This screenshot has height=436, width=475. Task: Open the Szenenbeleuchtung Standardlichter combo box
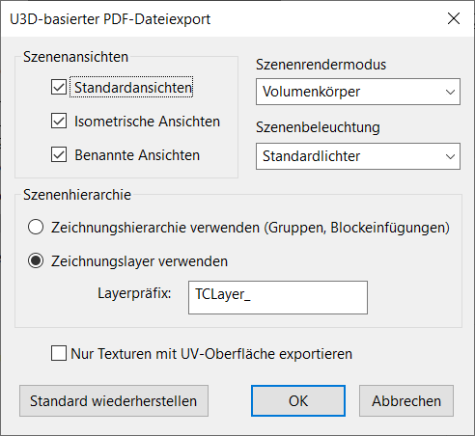click(358, 156)
